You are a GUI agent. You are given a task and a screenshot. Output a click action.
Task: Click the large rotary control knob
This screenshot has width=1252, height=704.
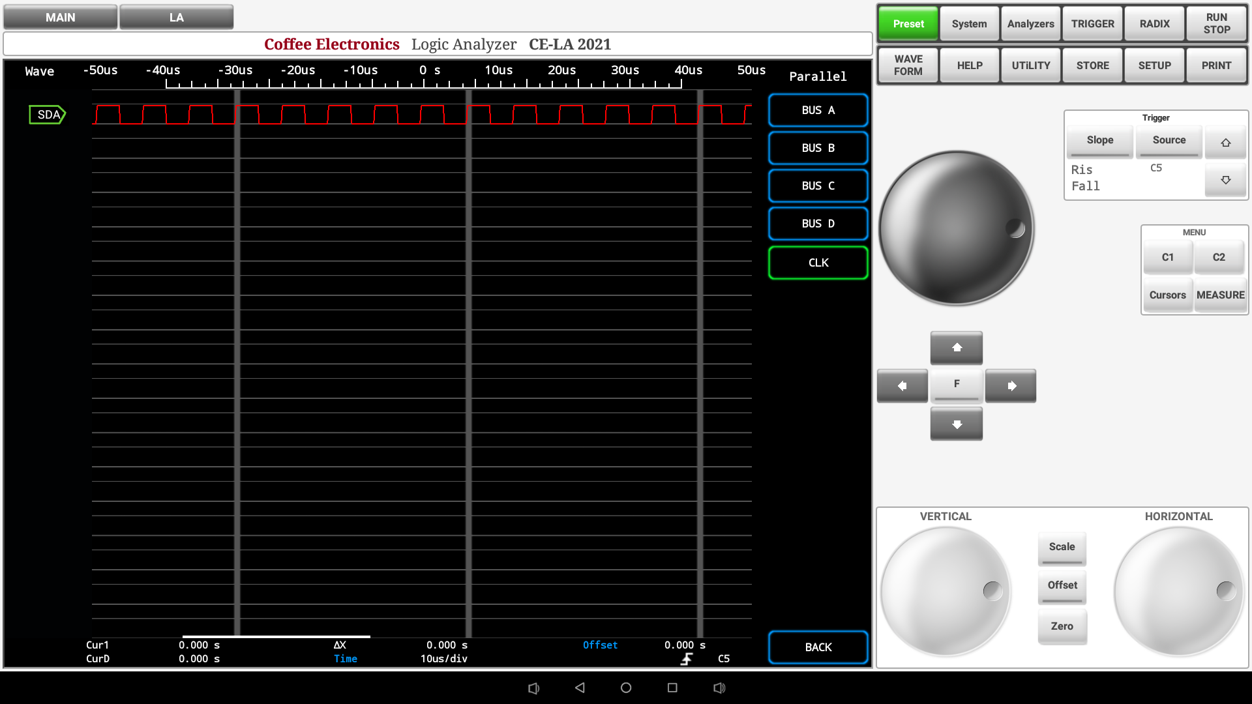956,228
